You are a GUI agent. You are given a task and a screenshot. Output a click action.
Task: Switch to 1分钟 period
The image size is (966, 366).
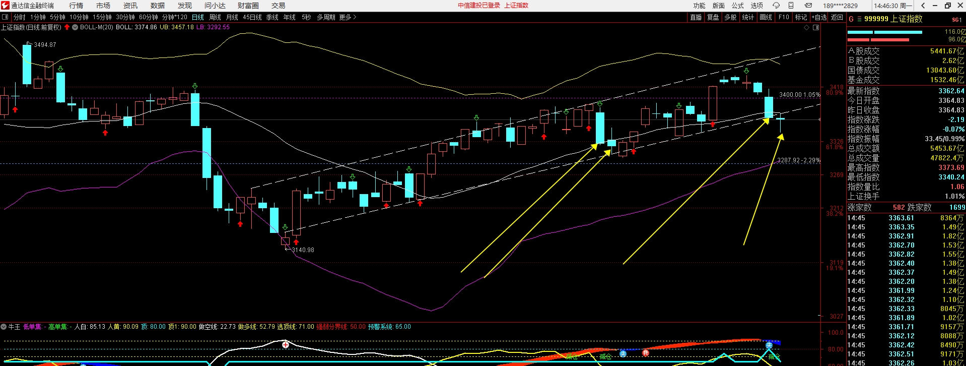click(38, 17)
